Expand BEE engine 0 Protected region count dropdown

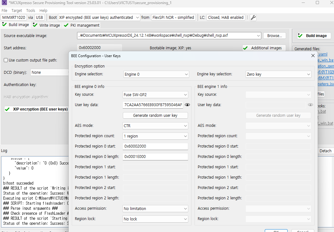pos(155,136)
